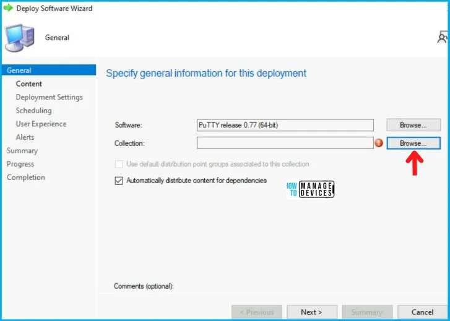Click the Cancel button
The image size is (450, 321).
[422, 312]
